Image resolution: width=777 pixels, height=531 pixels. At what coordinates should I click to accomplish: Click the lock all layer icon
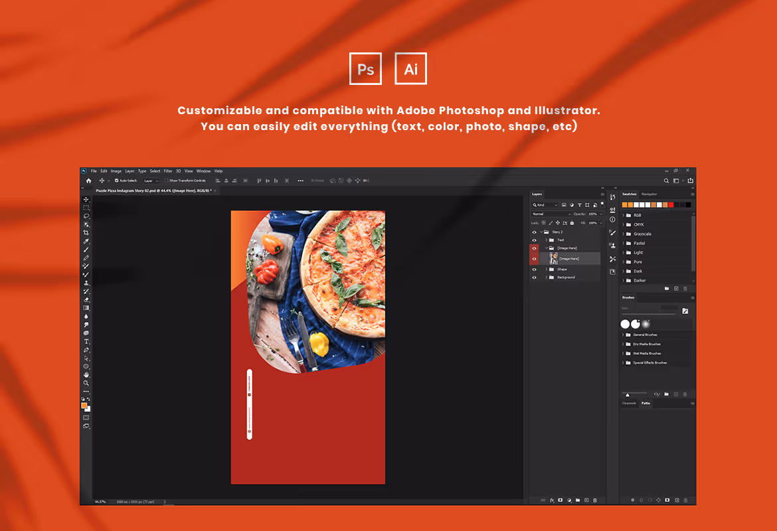[572, 223]
